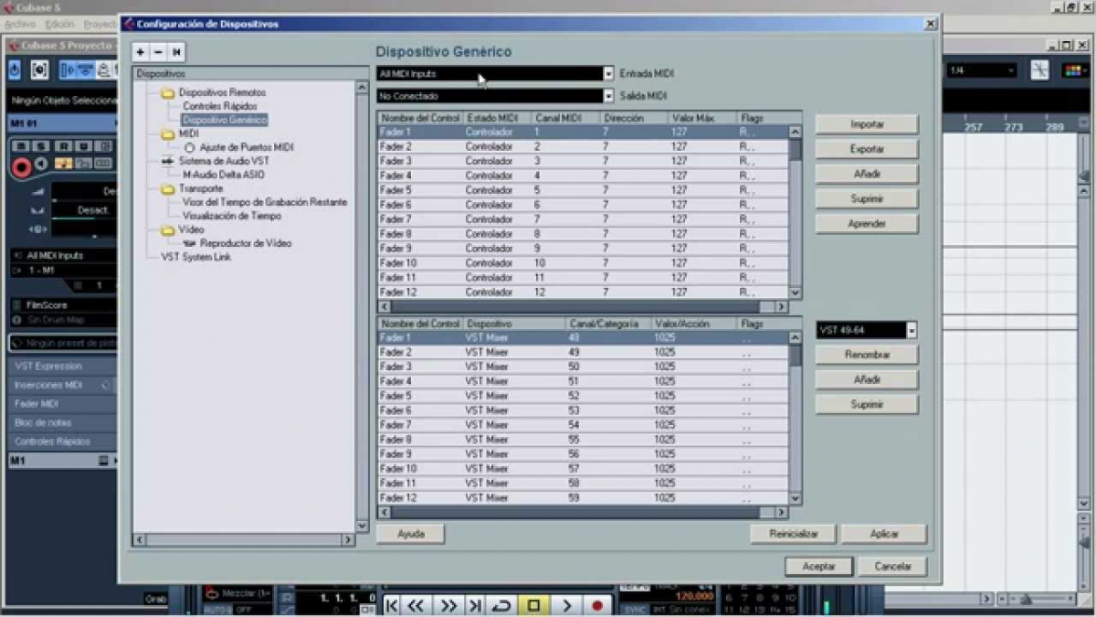The width and height of the screenshot is (1096, 617).
Task: Click the transport fast forward button
Action: click(x=448, y=605)
